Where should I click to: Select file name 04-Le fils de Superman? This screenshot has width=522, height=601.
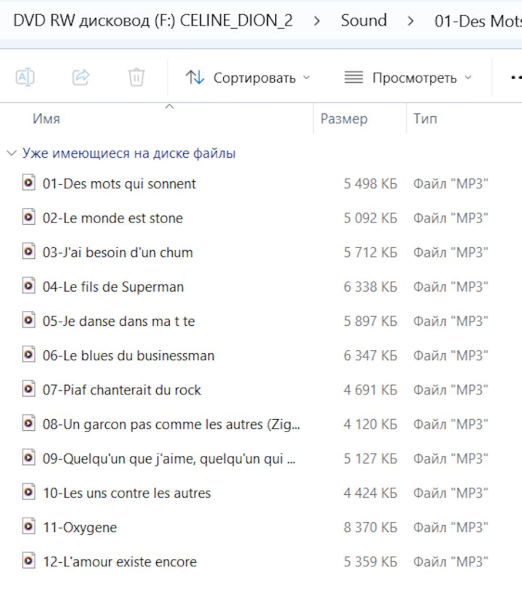[x=113, y=286]
